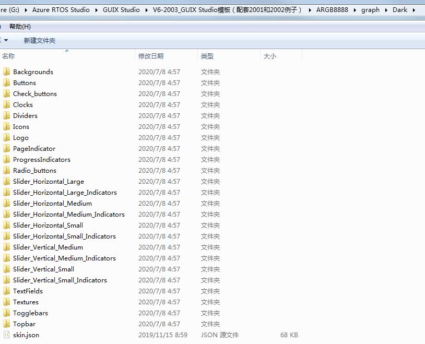Screen dimensions: 425x344
Task: Select the ProgressIndicators folder icon
Action: (x=6, y=159)
